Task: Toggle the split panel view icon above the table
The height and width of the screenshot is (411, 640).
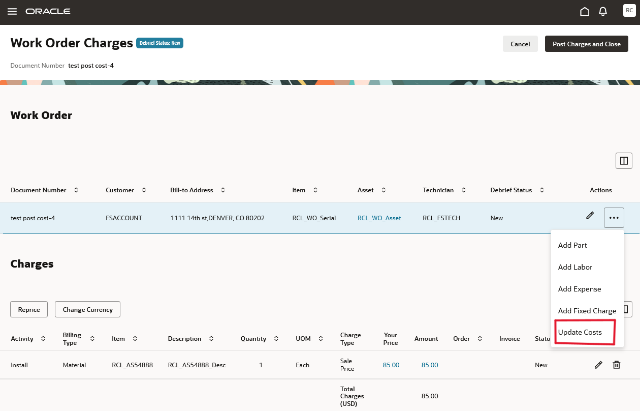Action: (624, 160)
